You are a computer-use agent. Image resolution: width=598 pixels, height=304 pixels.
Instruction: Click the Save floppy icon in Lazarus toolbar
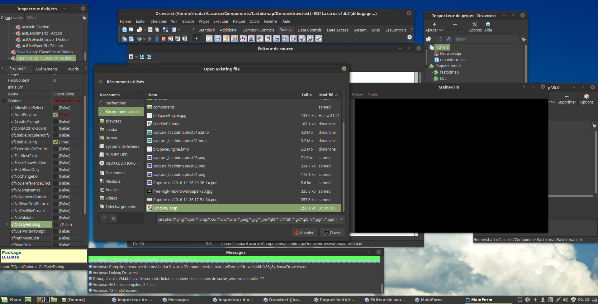pos(150,30)
